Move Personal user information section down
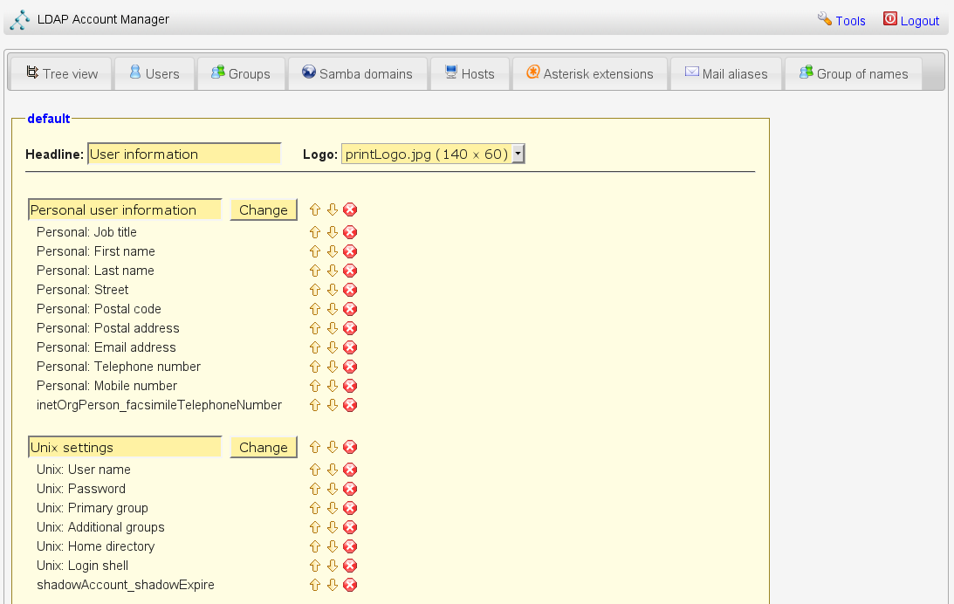The height and width of the screenshot is (604, 954). pyautogui.click(x=333, y=209)
